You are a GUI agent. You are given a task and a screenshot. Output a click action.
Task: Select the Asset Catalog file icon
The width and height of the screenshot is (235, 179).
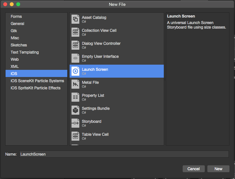tap(75, 19)
